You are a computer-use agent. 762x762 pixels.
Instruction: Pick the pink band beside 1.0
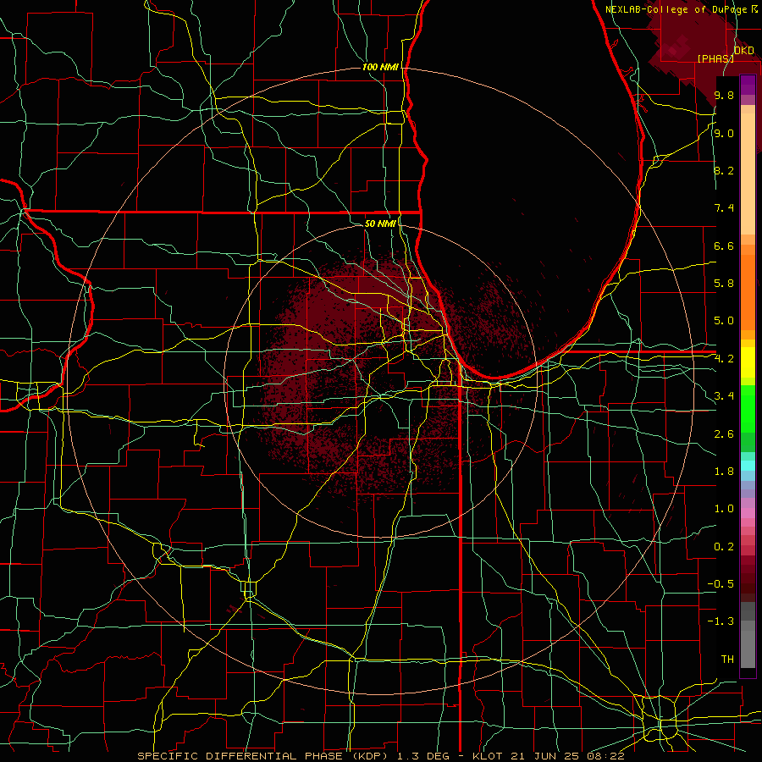(x=748, y=513)
